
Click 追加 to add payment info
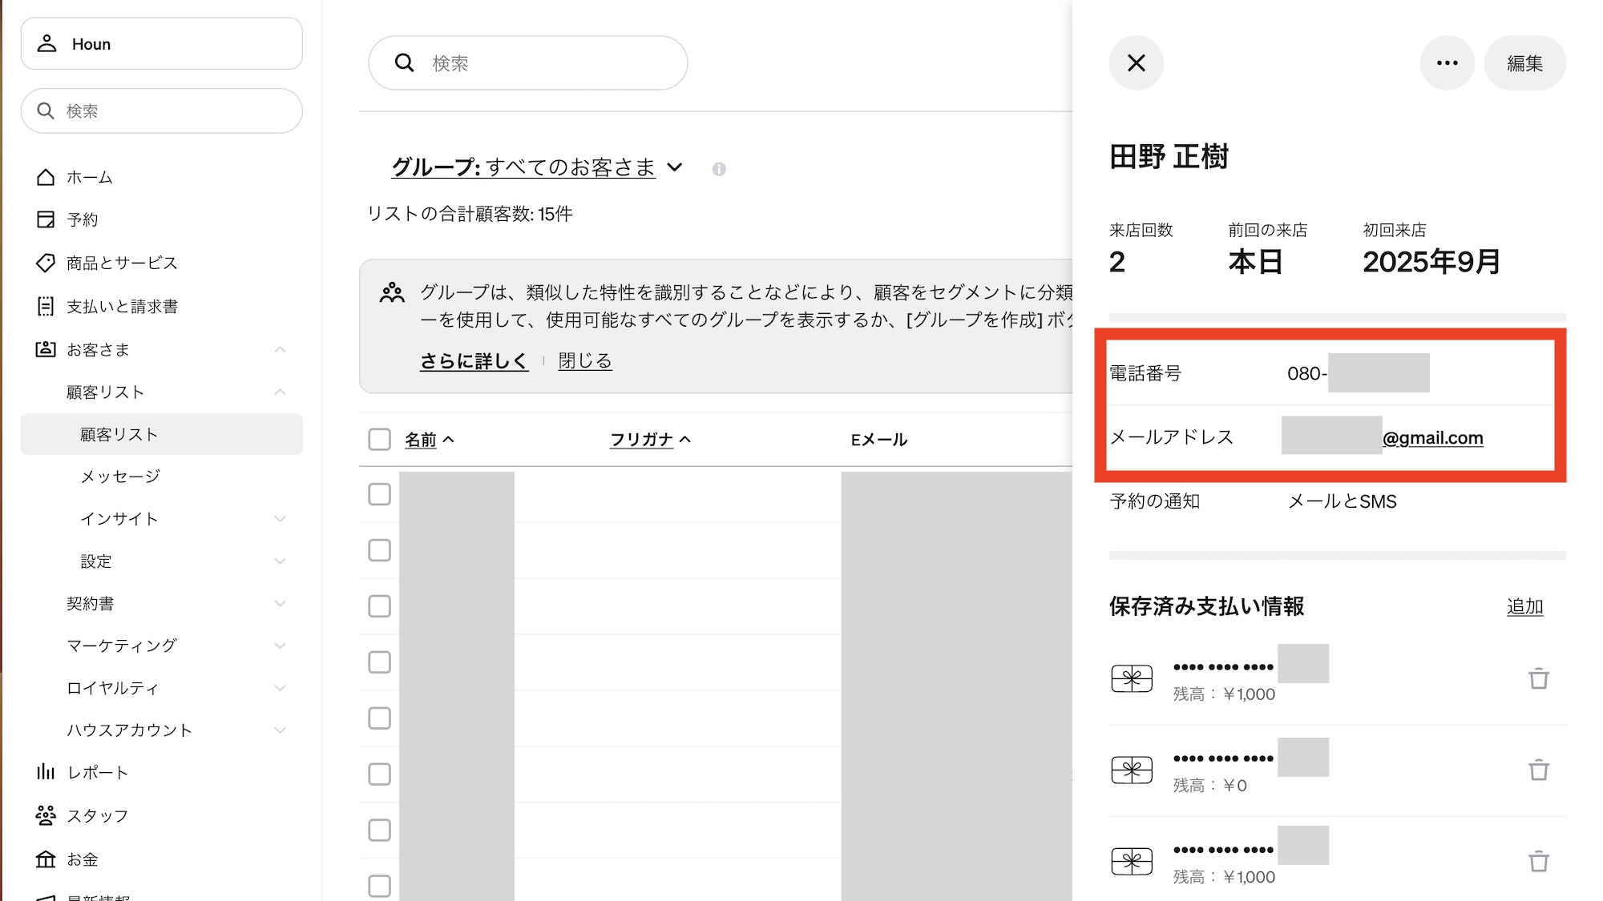click(x=1524, y=607)
